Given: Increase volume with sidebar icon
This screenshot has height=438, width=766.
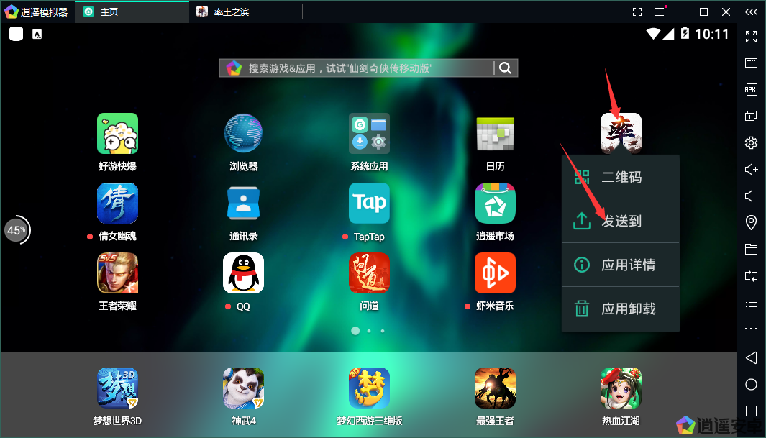Looking at the screenshot, I should 752,170.
